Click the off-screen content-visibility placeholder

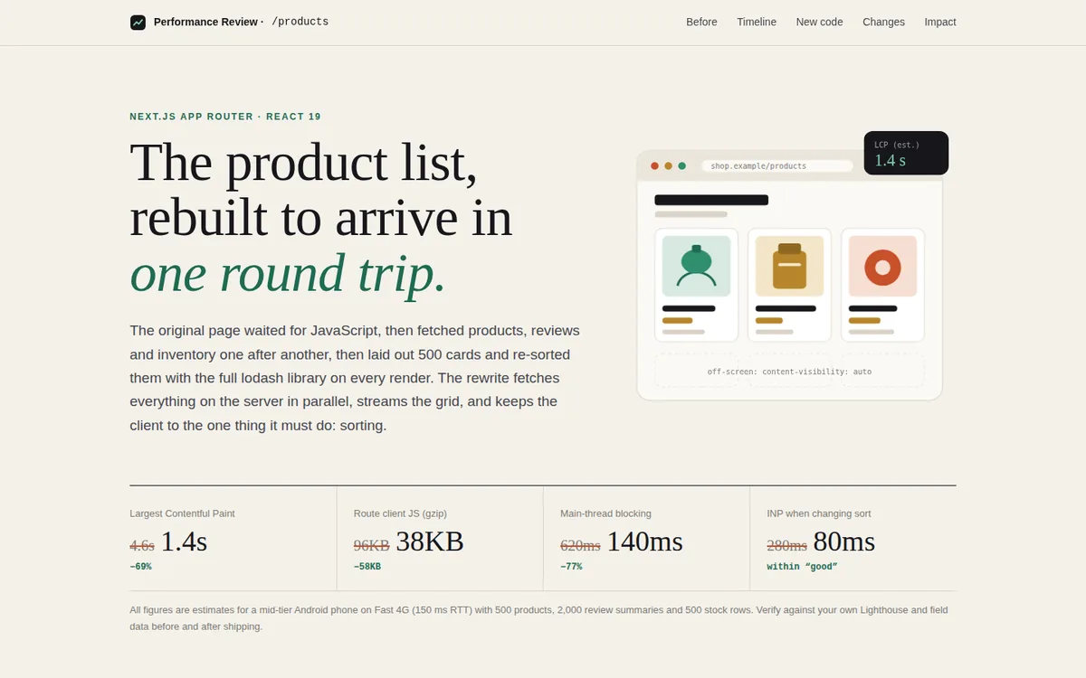coord(789,372)
